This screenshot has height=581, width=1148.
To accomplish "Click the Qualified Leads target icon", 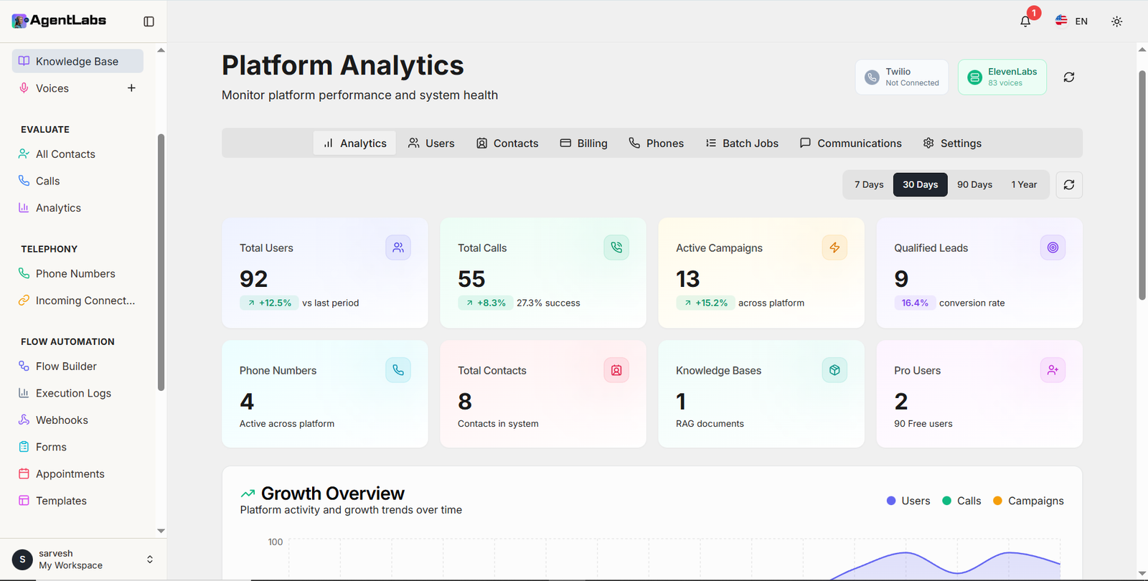I will point(1053,247).
